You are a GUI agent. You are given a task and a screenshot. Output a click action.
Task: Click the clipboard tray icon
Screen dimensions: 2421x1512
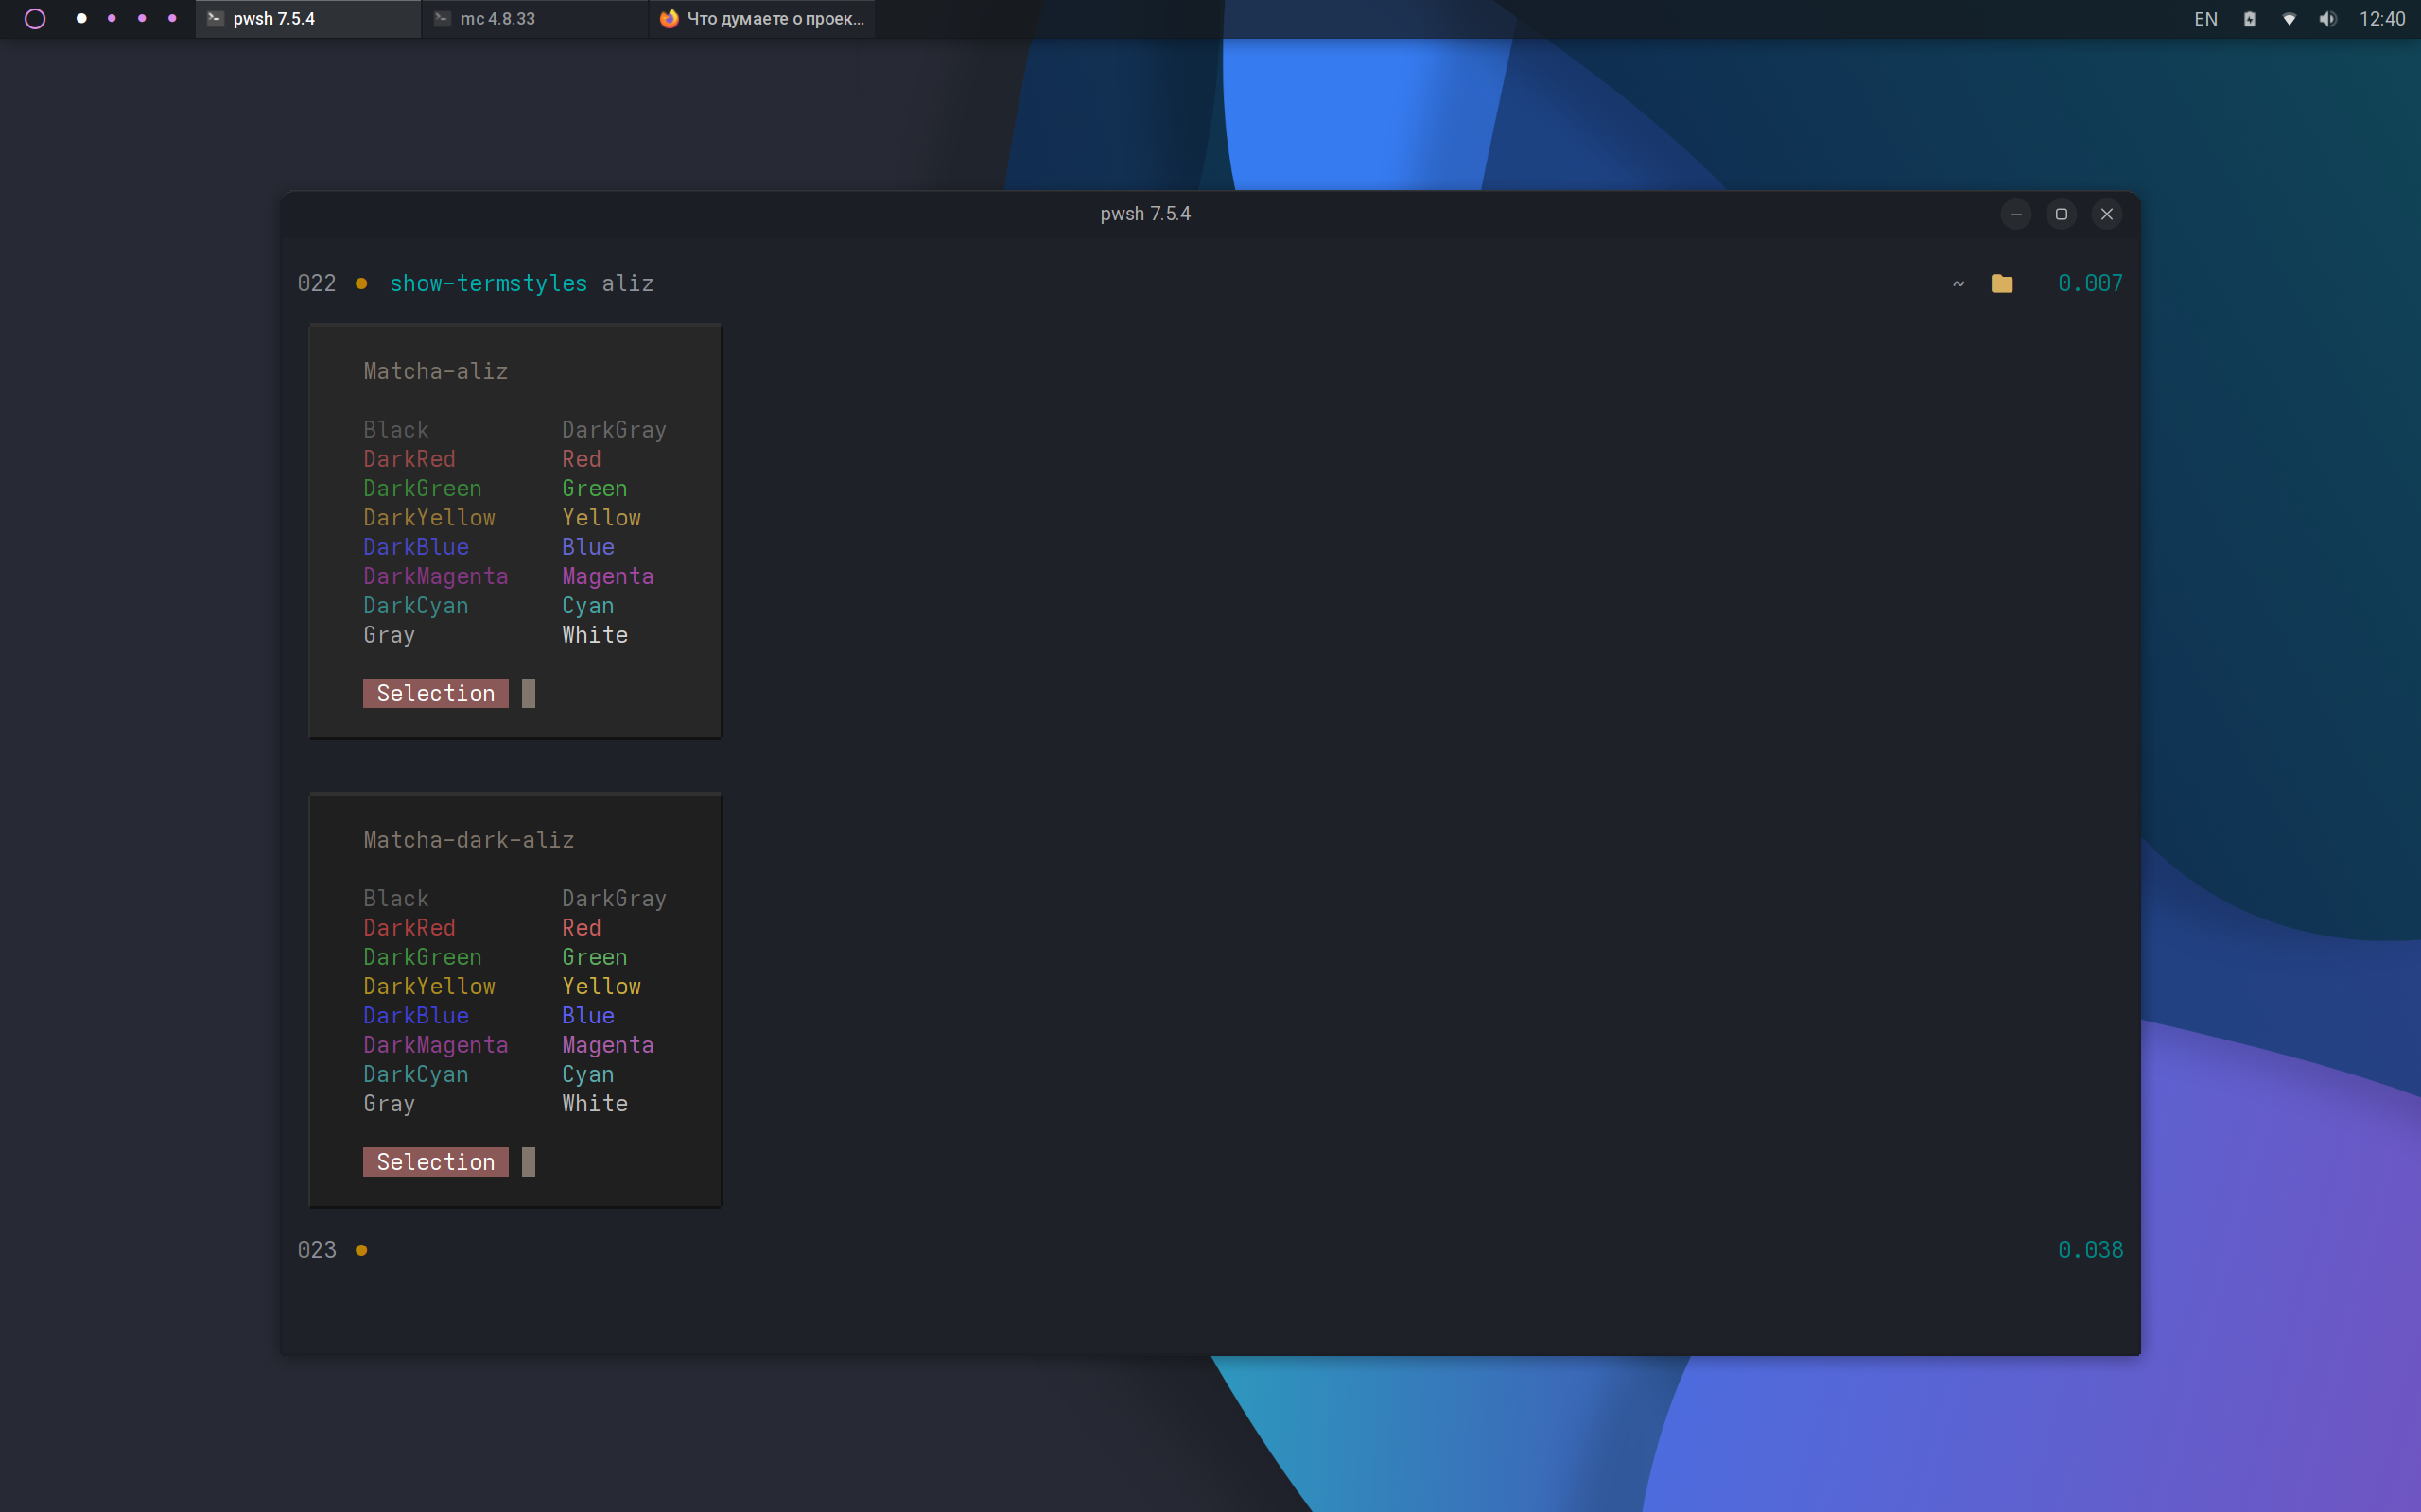pos(2249,19)
